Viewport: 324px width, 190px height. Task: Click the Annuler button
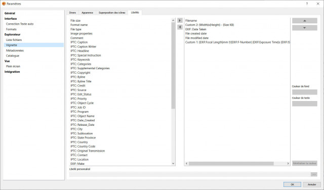[x=312, y=184]
